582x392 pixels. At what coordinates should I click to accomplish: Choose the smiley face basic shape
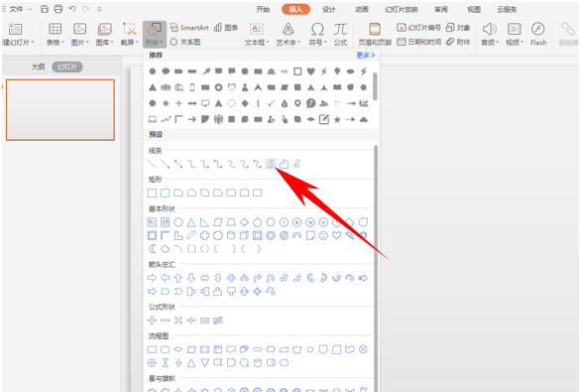[323, 235]
